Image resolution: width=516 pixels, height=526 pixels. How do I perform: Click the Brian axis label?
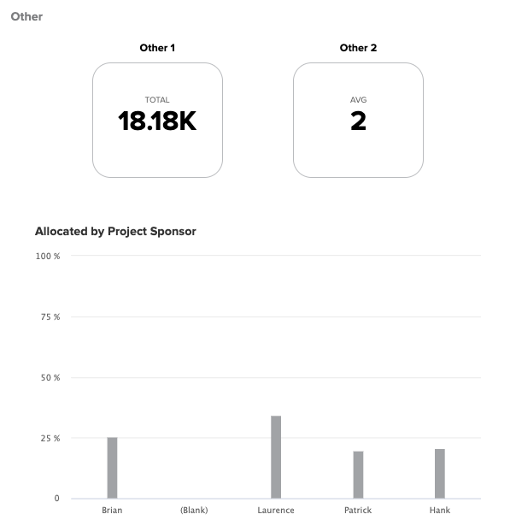(x=112, y=511)
